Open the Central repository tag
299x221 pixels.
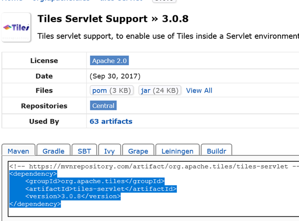103,106
